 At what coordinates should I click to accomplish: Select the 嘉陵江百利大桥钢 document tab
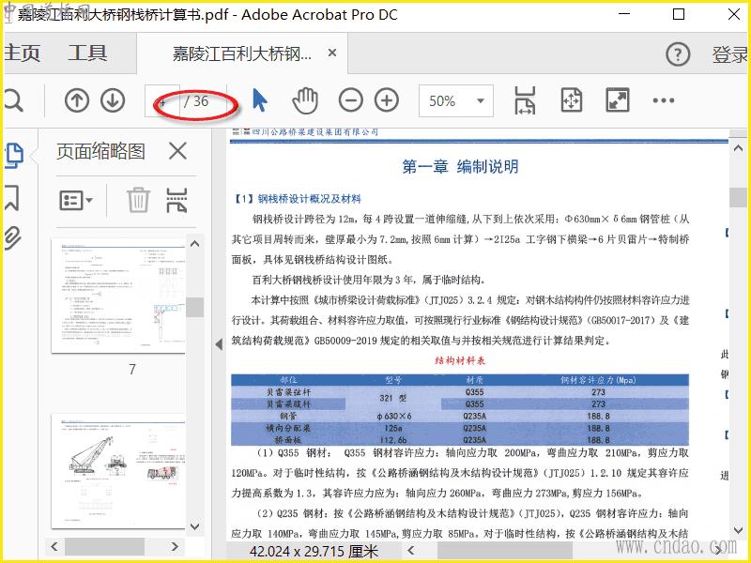point(242,53)
